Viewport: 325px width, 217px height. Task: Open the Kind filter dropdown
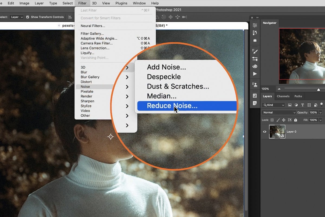274,105
